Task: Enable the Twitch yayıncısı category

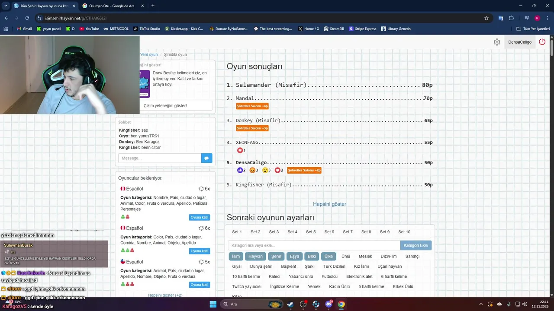Action: click(247, 286)
